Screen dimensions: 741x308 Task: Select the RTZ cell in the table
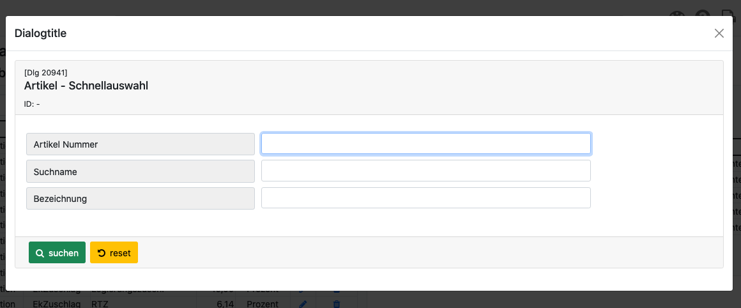coord(100,304)
